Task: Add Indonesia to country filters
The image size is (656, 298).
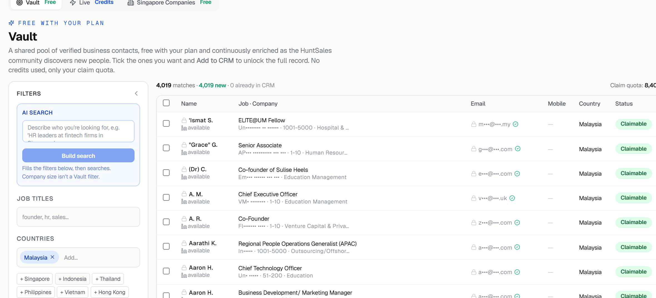Action: tap(73, 279)
